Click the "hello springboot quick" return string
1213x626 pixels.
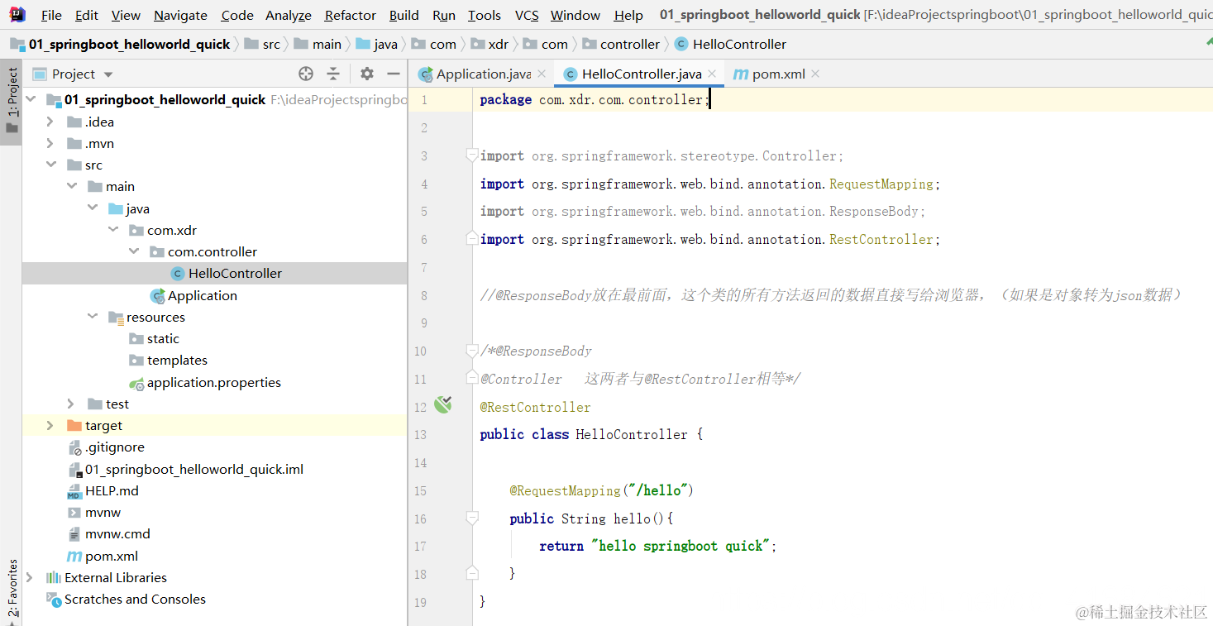[x=681, y=546]
